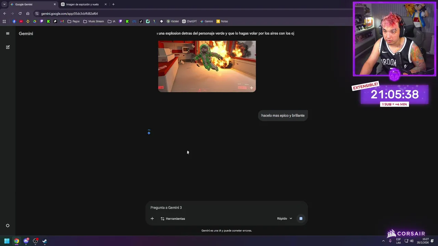Open Discord from the taskbar
Image resolution: width=438 pixels, height=246 pixels.
[x=26, y=241]
